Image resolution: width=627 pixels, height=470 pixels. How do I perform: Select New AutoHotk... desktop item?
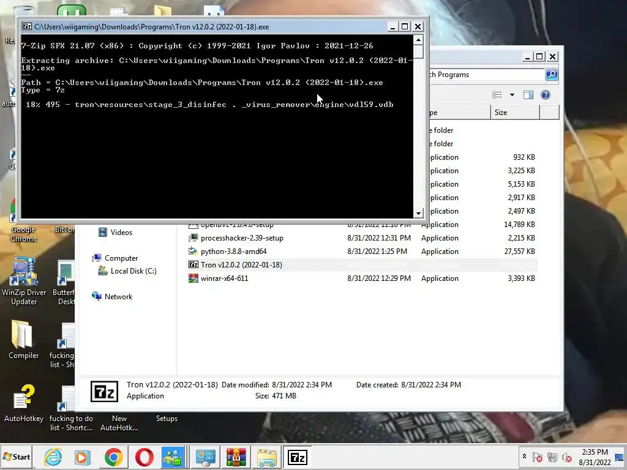(x=119, y=423)
